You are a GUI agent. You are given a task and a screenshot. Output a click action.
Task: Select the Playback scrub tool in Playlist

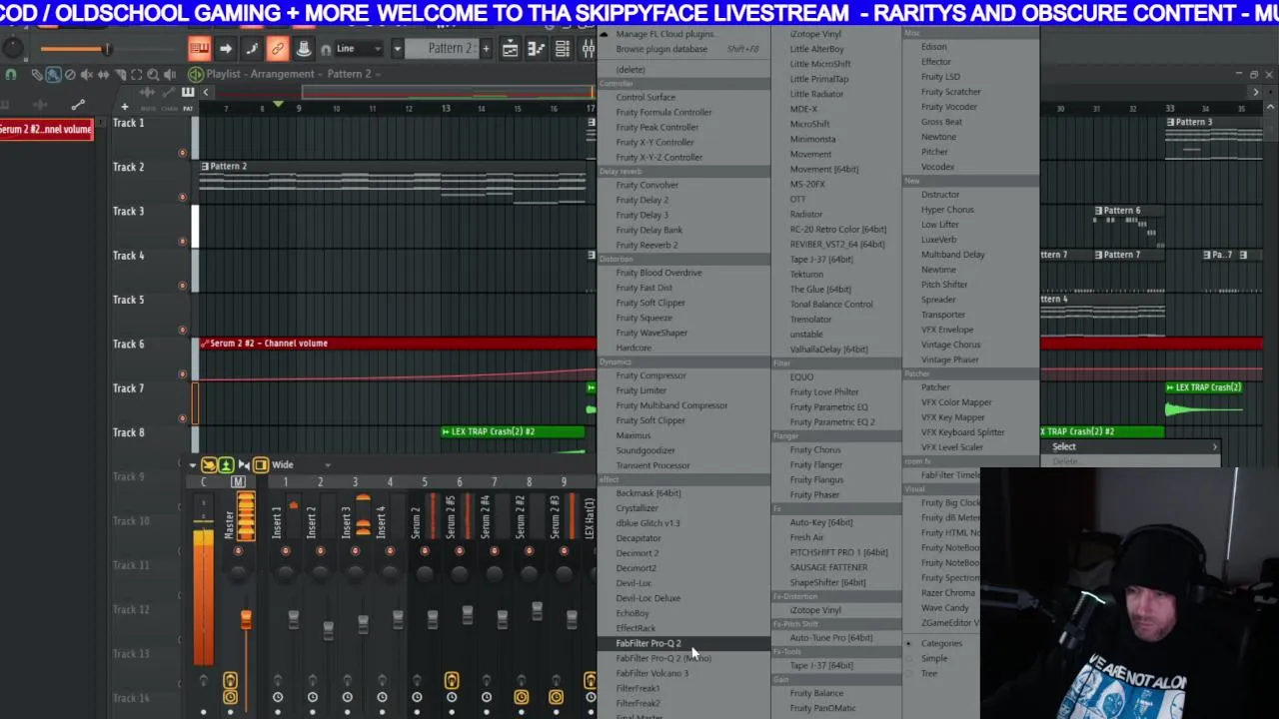click(170, 74)
